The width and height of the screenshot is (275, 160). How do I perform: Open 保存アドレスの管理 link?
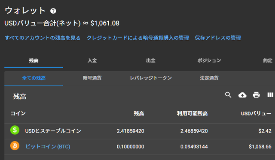(218, 38)
